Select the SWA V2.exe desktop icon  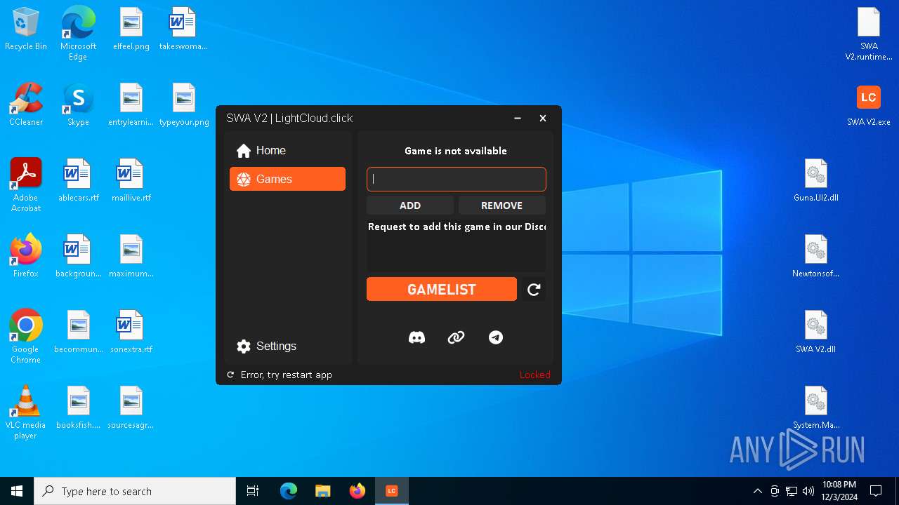coord(869,105)
